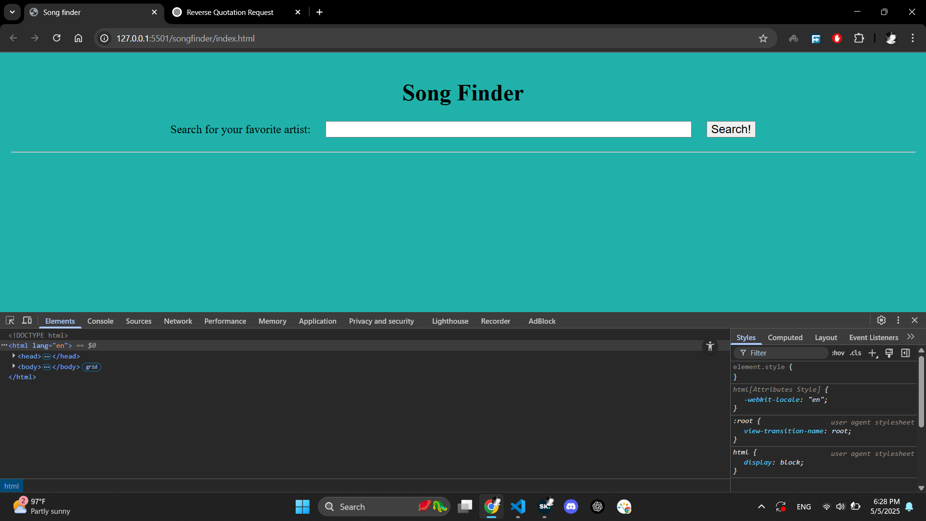Close the Song finder tab
The width and height of the screenshot is (926, 521).
[x=154, y=12]
